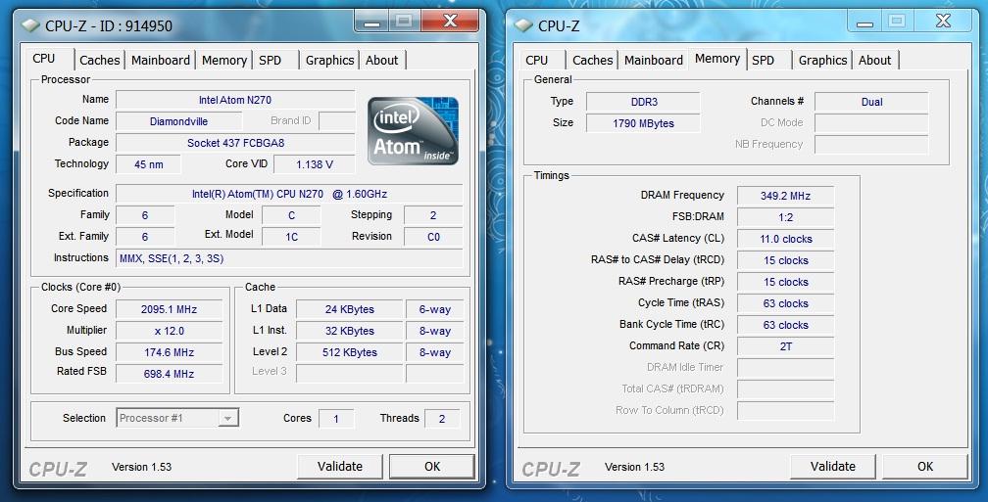Click the Cycle Time (tRAS) '63 clocks' value
This screenshot has width=988, height=502.
785,303
